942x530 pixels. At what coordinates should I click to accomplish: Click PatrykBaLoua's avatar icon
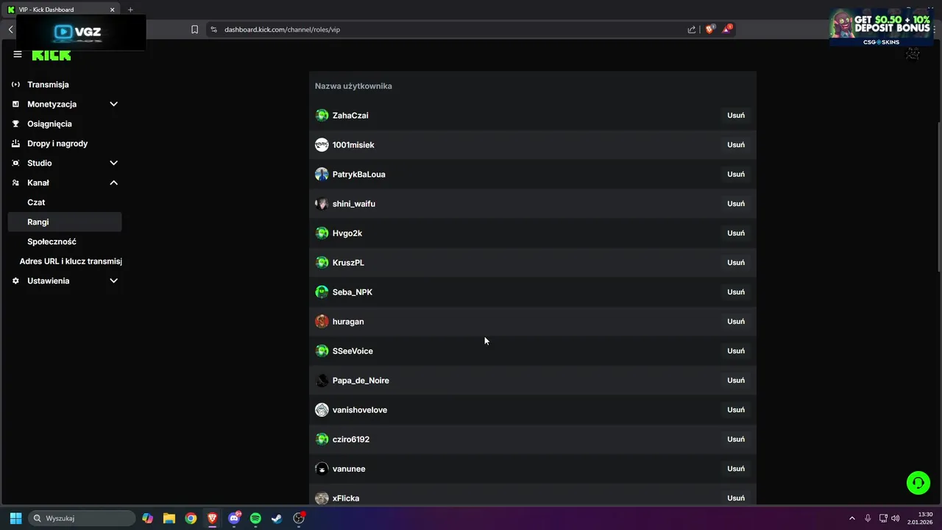point(322,174)
